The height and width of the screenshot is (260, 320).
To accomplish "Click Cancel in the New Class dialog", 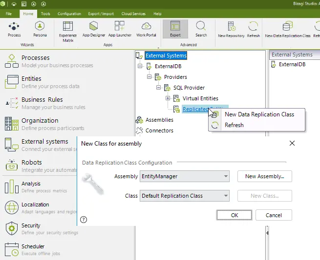I will (x=274, y=215).
